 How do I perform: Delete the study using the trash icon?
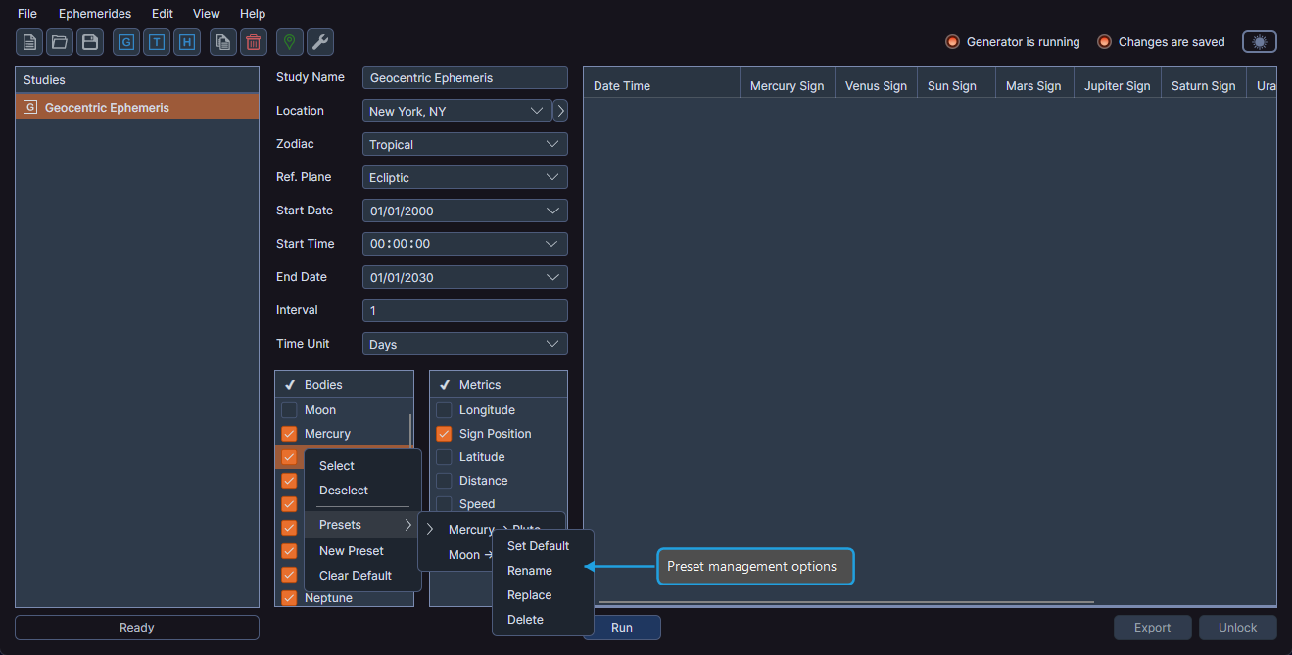coord(253,42)
